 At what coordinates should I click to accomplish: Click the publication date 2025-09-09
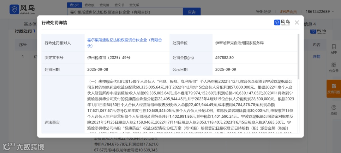(225, 70)
